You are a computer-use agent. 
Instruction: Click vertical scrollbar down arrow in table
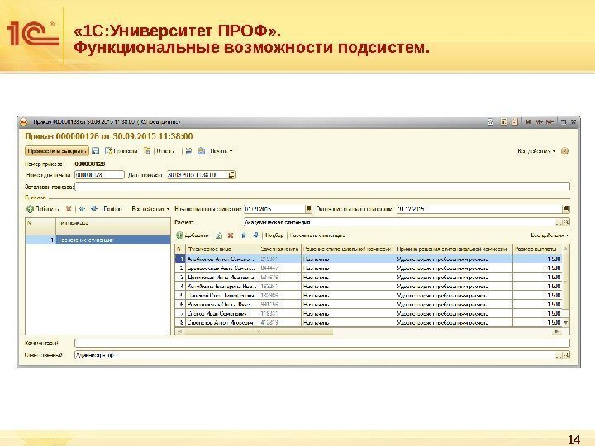click(x=566, y=323)
